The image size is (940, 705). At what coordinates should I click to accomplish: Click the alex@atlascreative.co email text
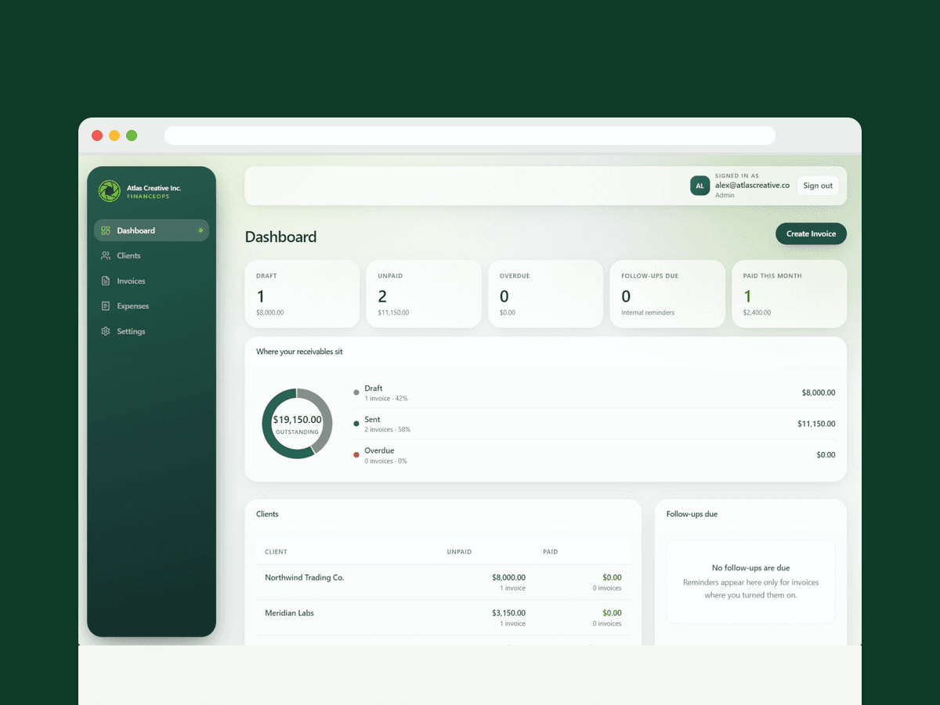pos(752,186)
